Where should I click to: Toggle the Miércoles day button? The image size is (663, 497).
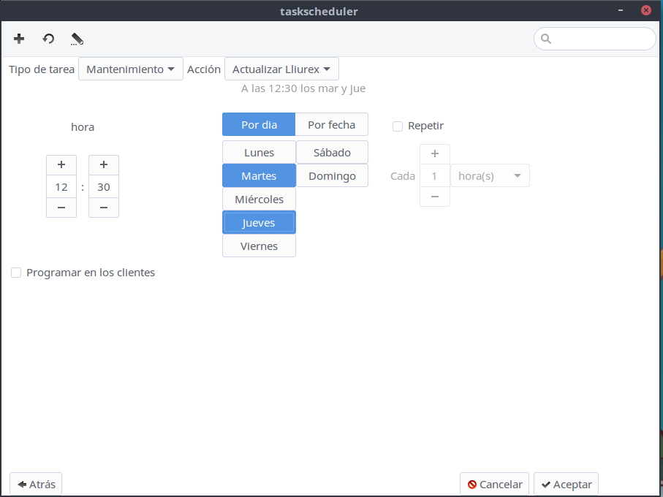[259, 199]
